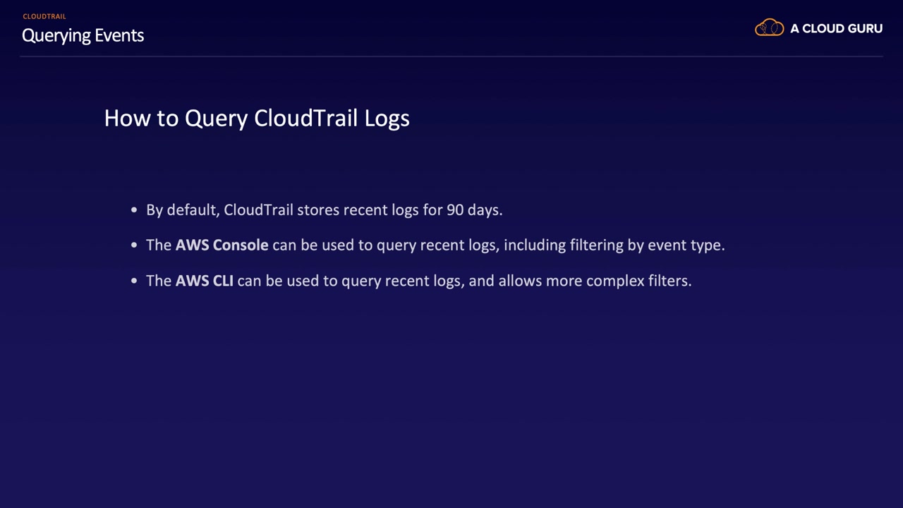Select the "Querying Events" slide title
The image size is (903, 508).
click(83, 35)
